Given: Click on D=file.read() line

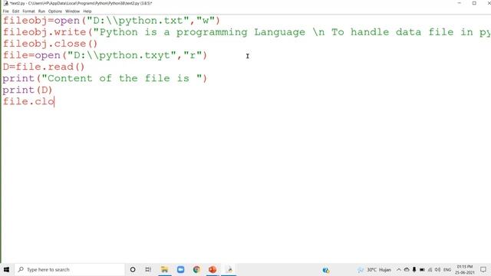Looking at the screenshot, I should click(x=44, y=67).
